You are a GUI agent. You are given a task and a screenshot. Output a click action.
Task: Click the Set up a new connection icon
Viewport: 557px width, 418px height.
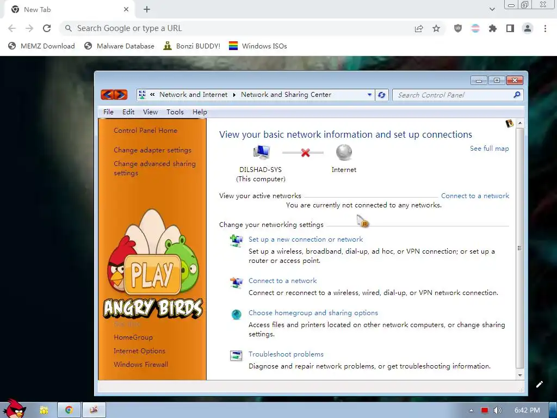[x=236, y=241]
